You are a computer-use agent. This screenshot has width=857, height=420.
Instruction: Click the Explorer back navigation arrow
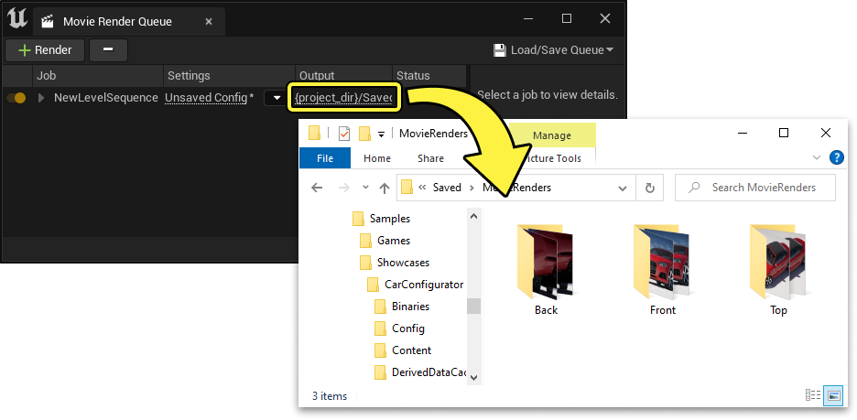click(317, 188)
